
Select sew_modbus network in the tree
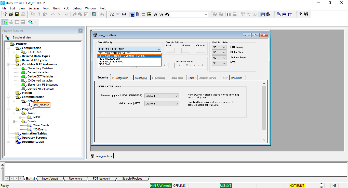41,105
